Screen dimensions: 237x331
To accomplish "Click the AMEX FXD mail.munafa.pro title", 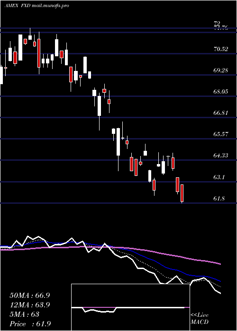I will click(x=37, y=6).
